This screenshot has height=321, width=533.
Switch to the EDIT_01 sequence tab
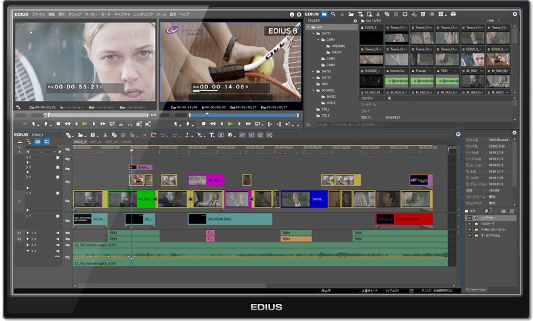(96, 142)
